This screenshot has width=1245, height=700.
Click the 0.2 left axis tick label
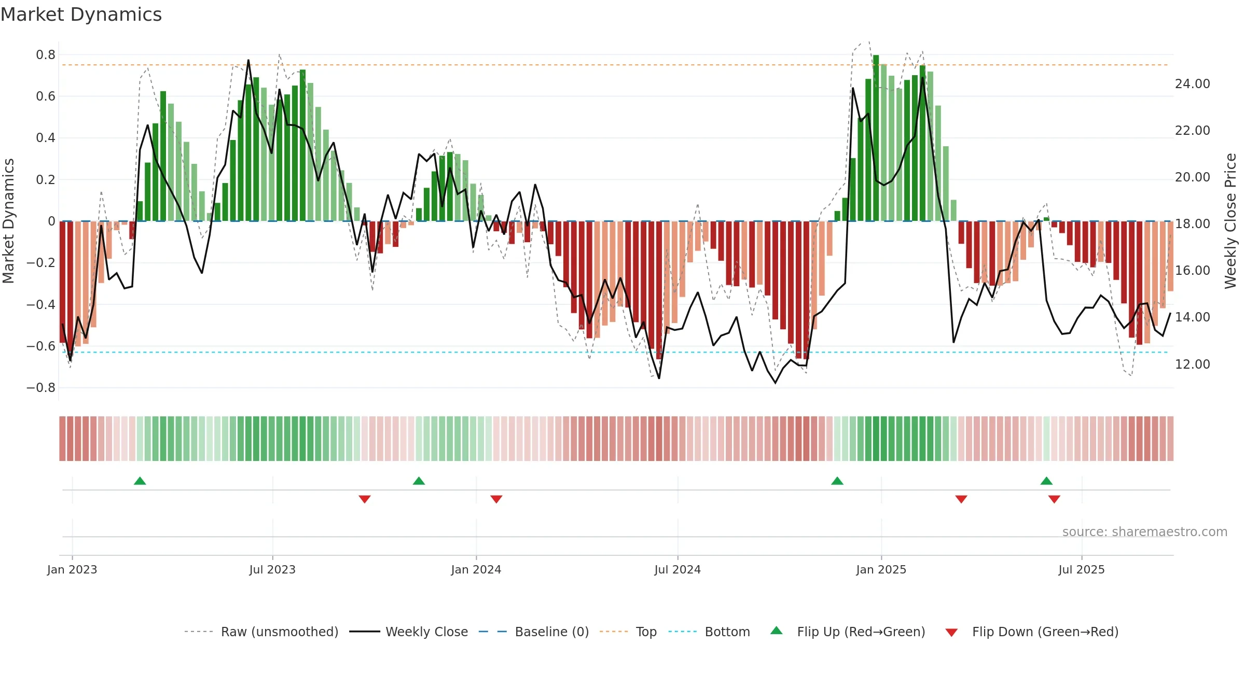tap(46, 180)
